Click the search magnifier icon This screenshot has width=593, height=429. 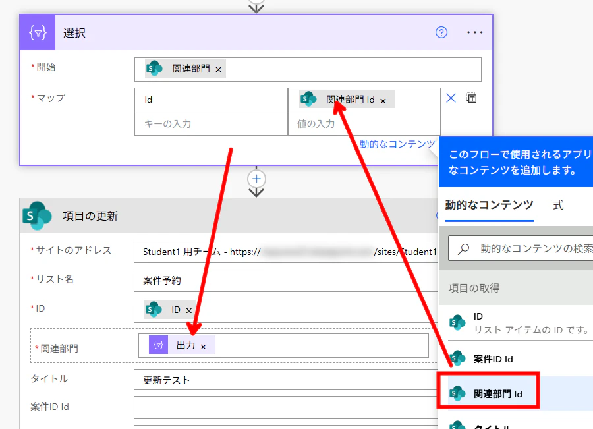point(464,249)
